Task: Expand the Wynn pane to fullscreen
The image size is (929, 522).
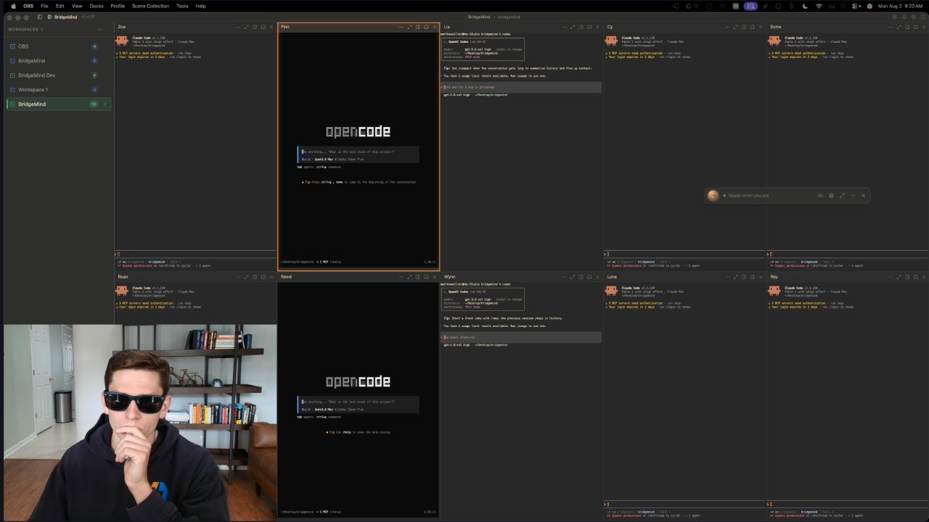Action: pos(572,277)
